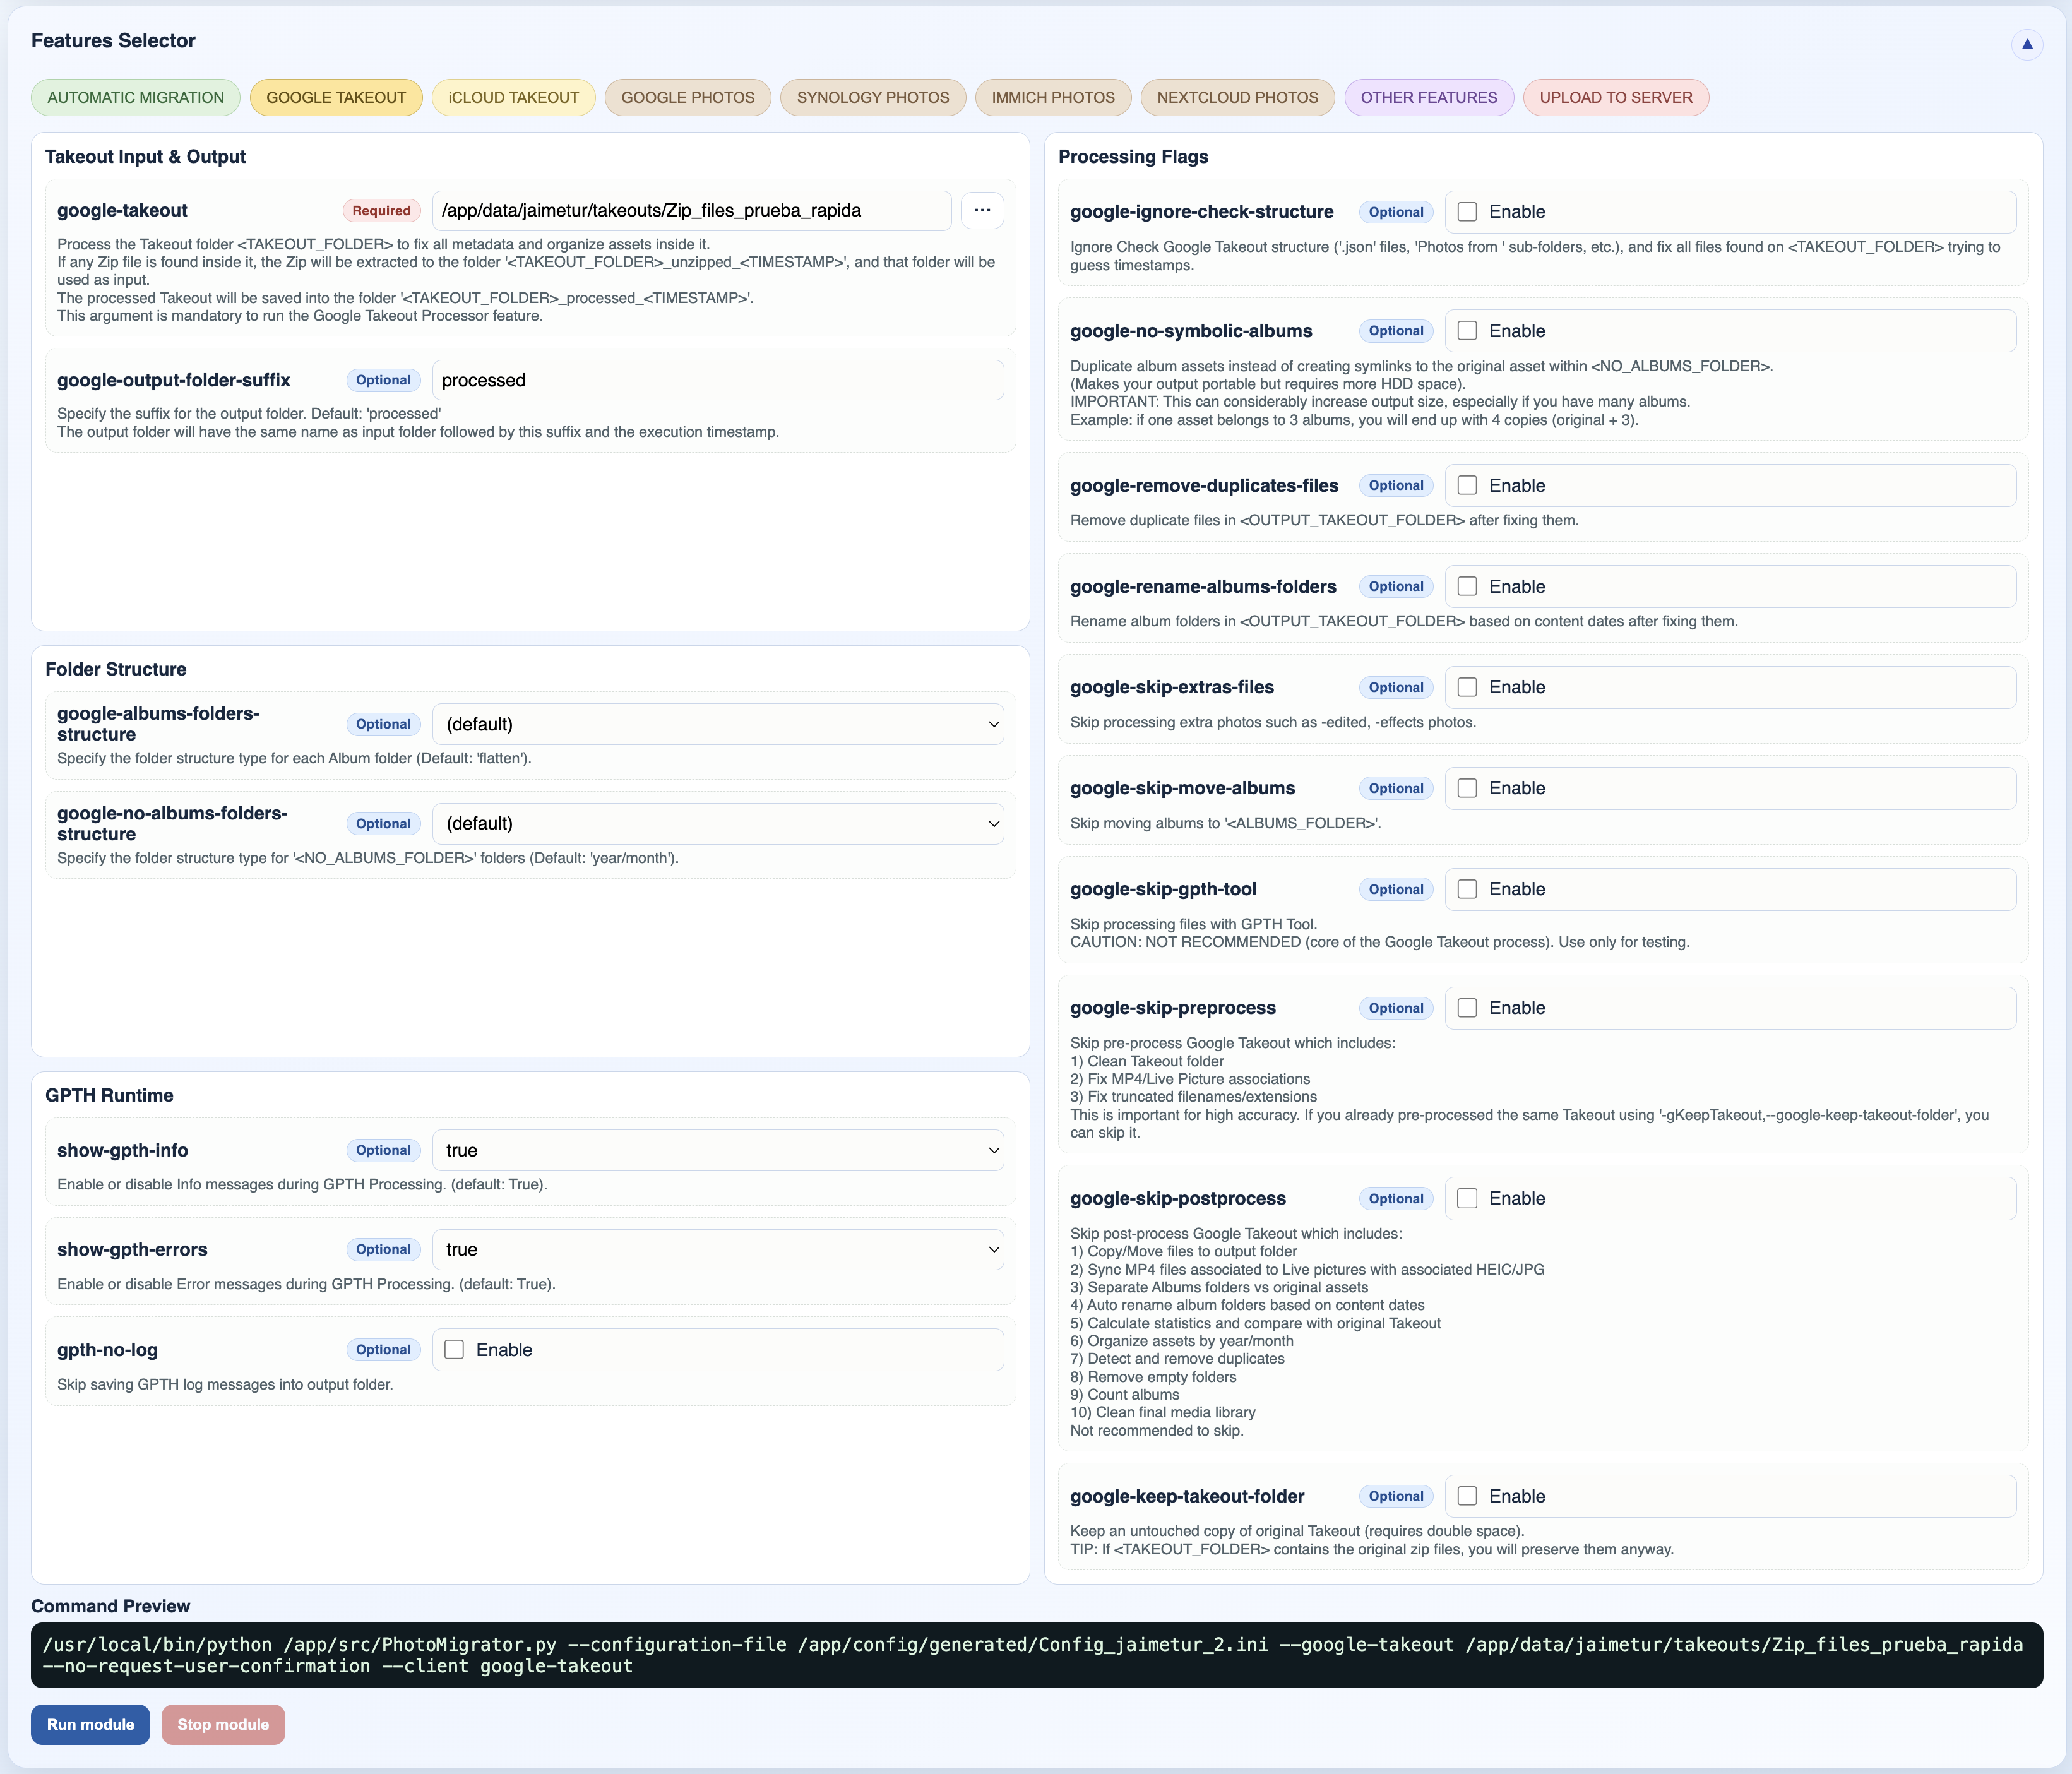2072x1774 pixels.
Task: Click the google-takeout path input field
Action: (x=692, y=210)
